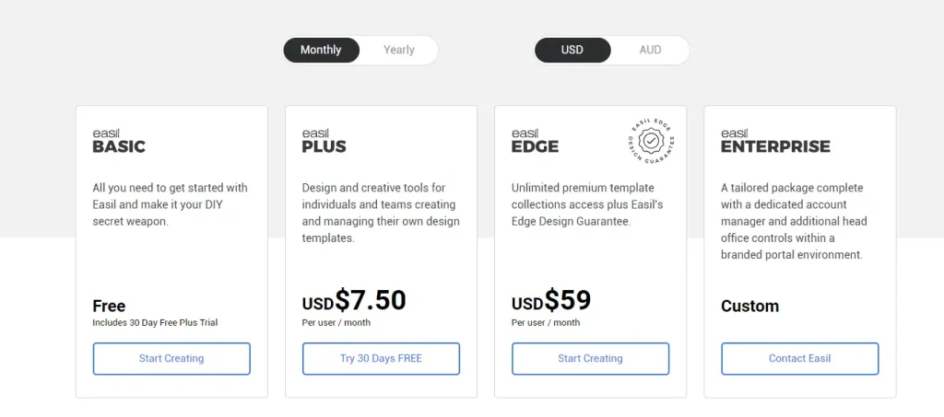Screen dimensions: 944x417
Task: Switch billing to Monthly
Action: tap(321, 50)
